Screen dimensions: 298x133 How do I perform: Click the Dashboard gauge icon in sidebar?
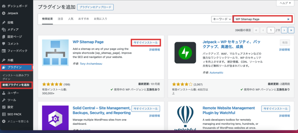pyautogui.click(x=3, y=6)
